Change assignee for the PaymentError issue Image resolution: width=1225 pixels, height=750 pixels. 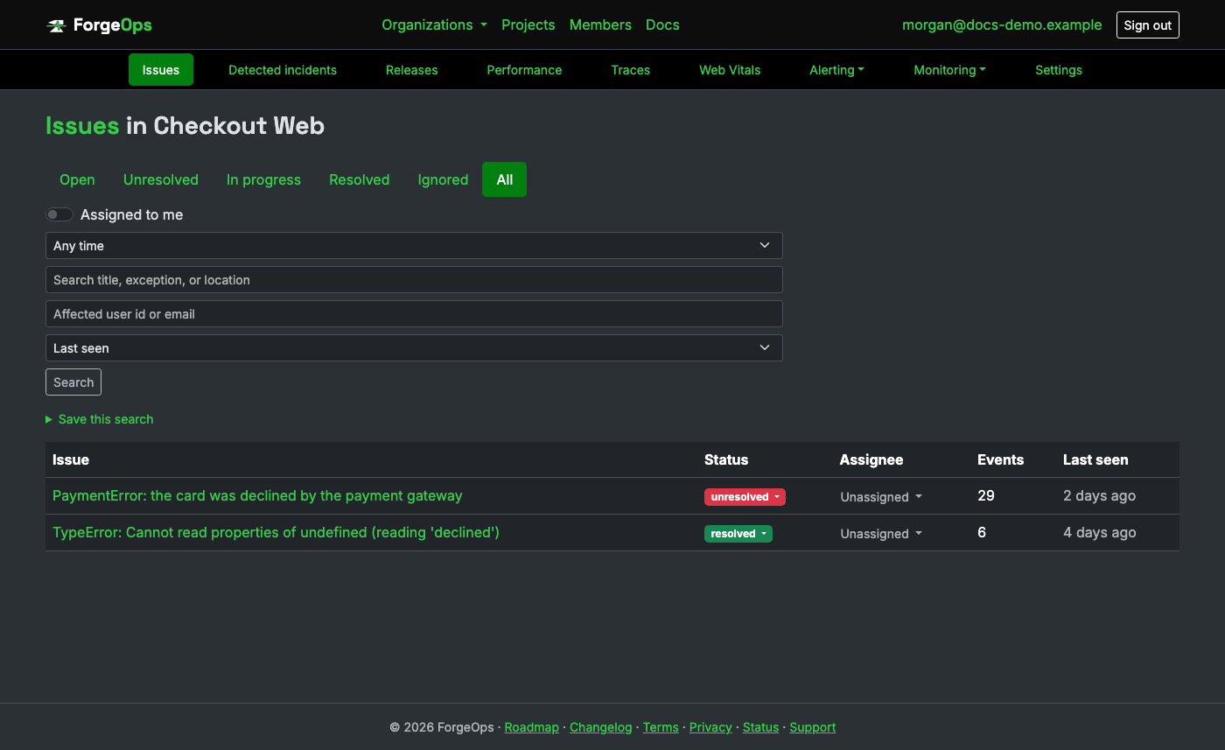point(881,497)
